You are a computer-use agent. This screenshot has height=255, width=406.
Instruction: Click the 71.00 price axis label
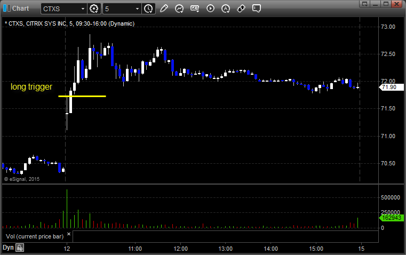click(x=388, y=136)
